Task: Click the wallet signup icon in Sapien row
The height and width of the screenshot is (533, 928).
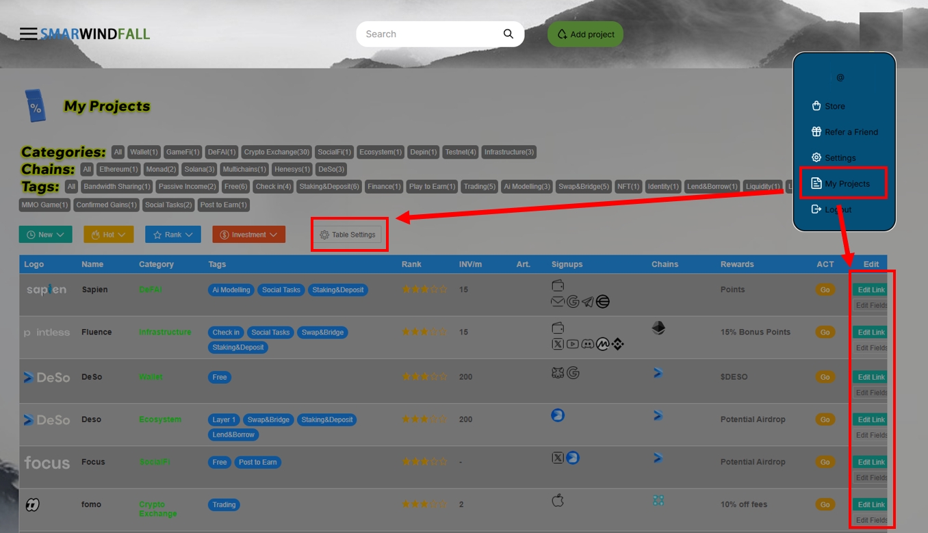Action: pos(557,286)
